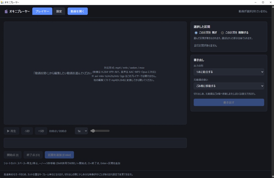Click the 対応形式: mp4 / m4v / webm / mov text
Screen dimensions: 274x178
[124, 68]
